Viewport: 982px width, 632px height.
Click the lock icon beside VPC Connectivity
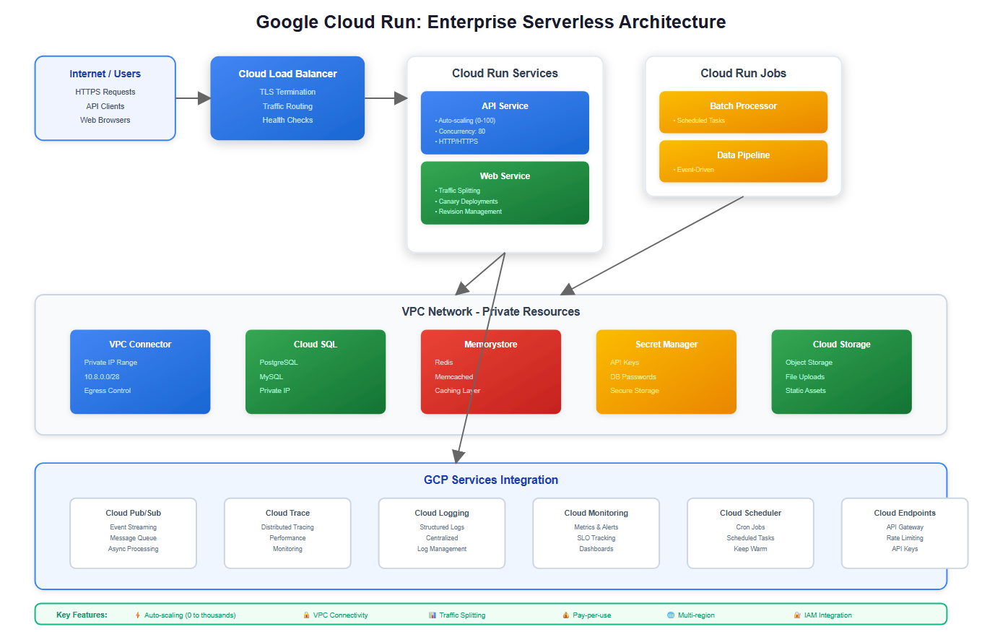point(306,615)
